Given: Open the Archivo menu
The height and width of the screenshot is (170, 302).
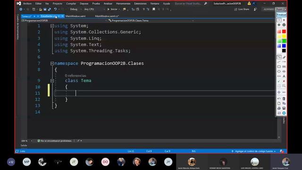Looking at the screenshot, I should tap(27, 3).
